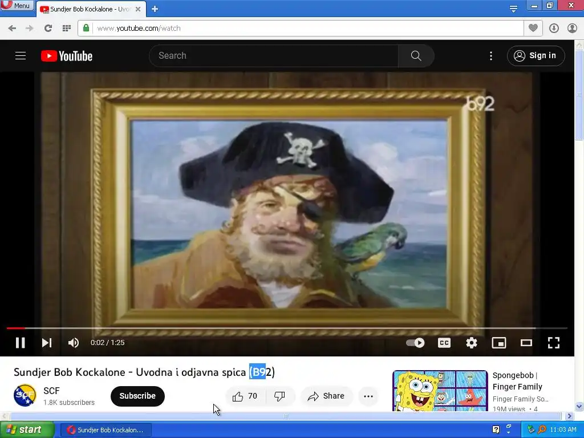584x438 pixels.
Task: Open the player settings gear
Action: [472, 343]
